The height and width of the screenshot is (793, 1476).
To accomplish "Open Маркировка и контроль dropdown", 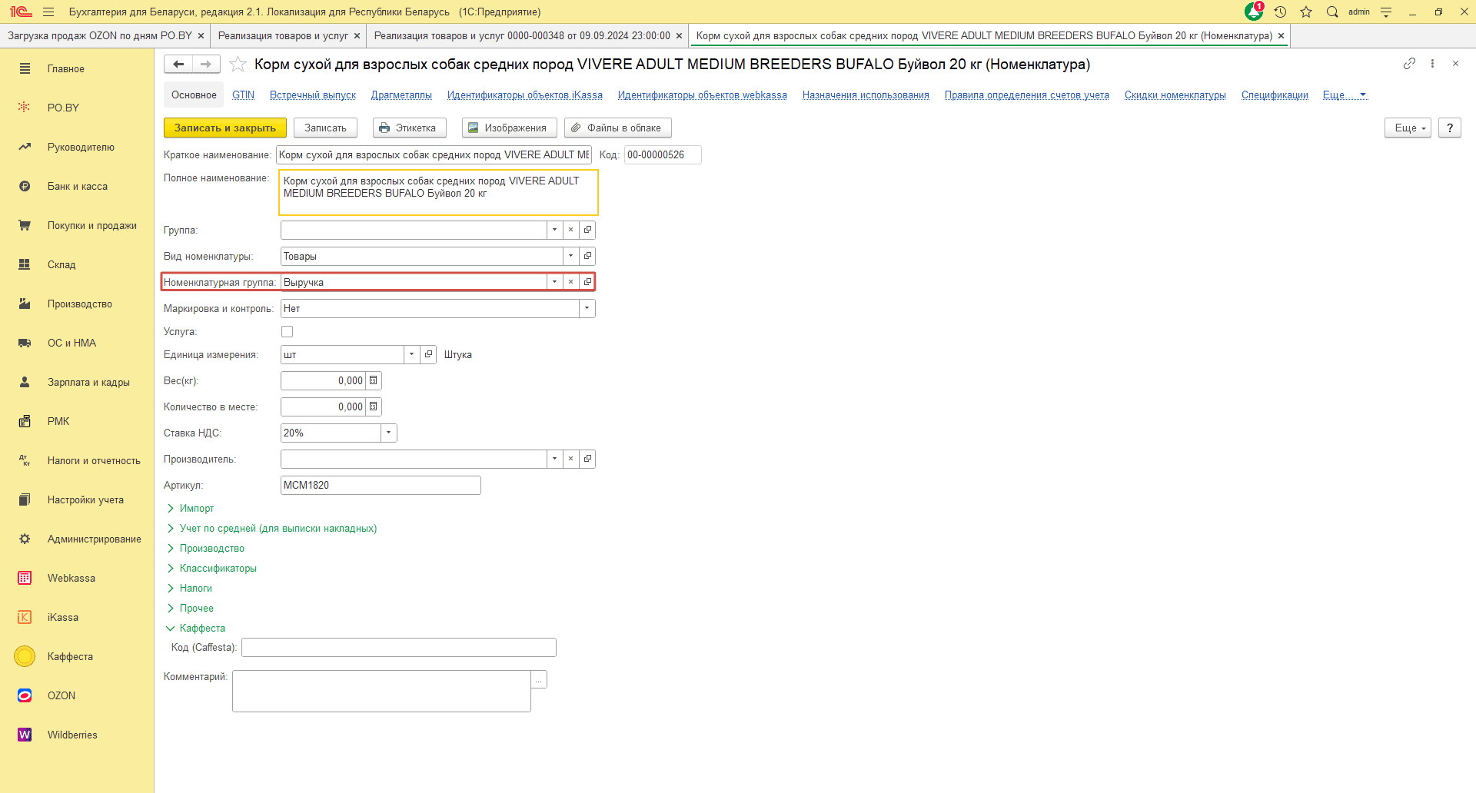I will click(587, 308).
